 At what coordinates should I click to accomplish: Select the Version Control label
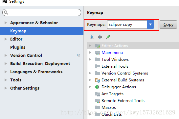click(26, 55)
